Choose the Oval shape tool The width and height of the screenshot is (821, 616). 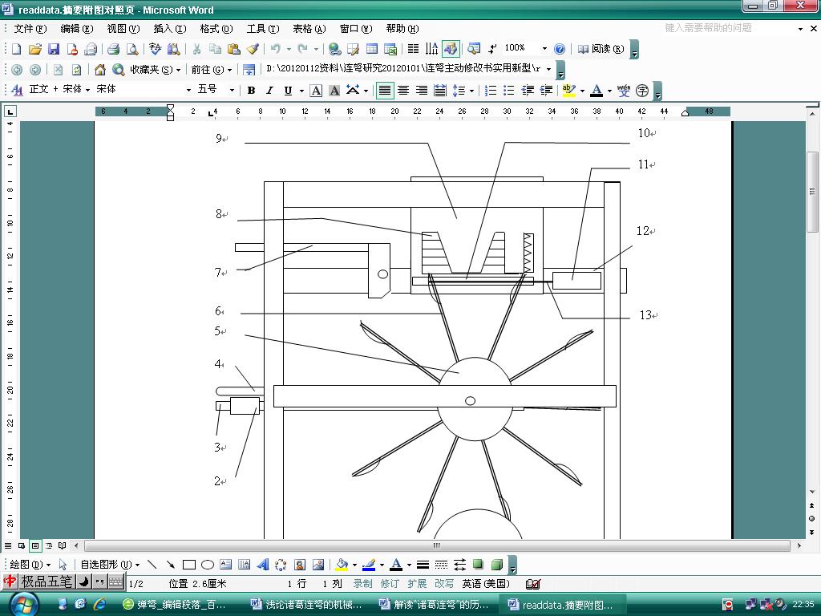[x=208, y=565]
